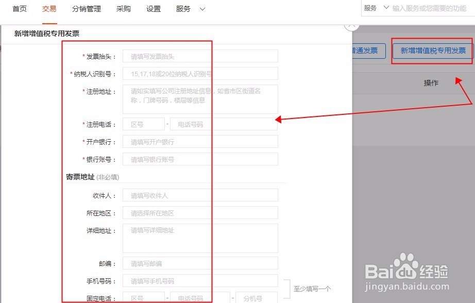Click the 新增增值税专用发票 dialog title

[x=47, y=33]
